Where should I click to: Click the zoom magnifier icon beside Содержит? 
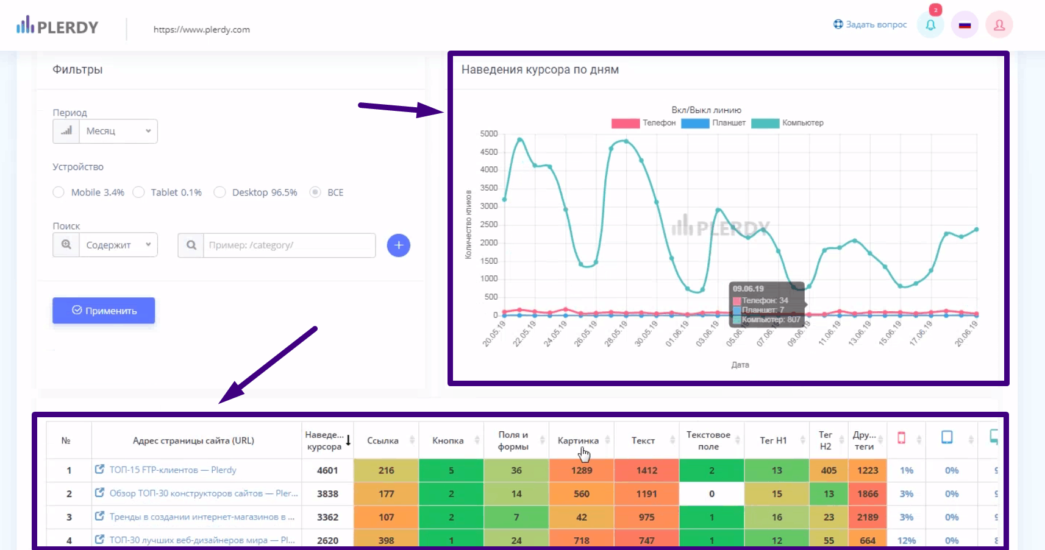click(66, 245)
